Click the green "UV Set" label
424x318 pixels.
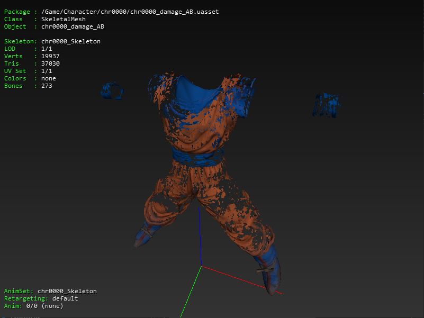(15, 71)
